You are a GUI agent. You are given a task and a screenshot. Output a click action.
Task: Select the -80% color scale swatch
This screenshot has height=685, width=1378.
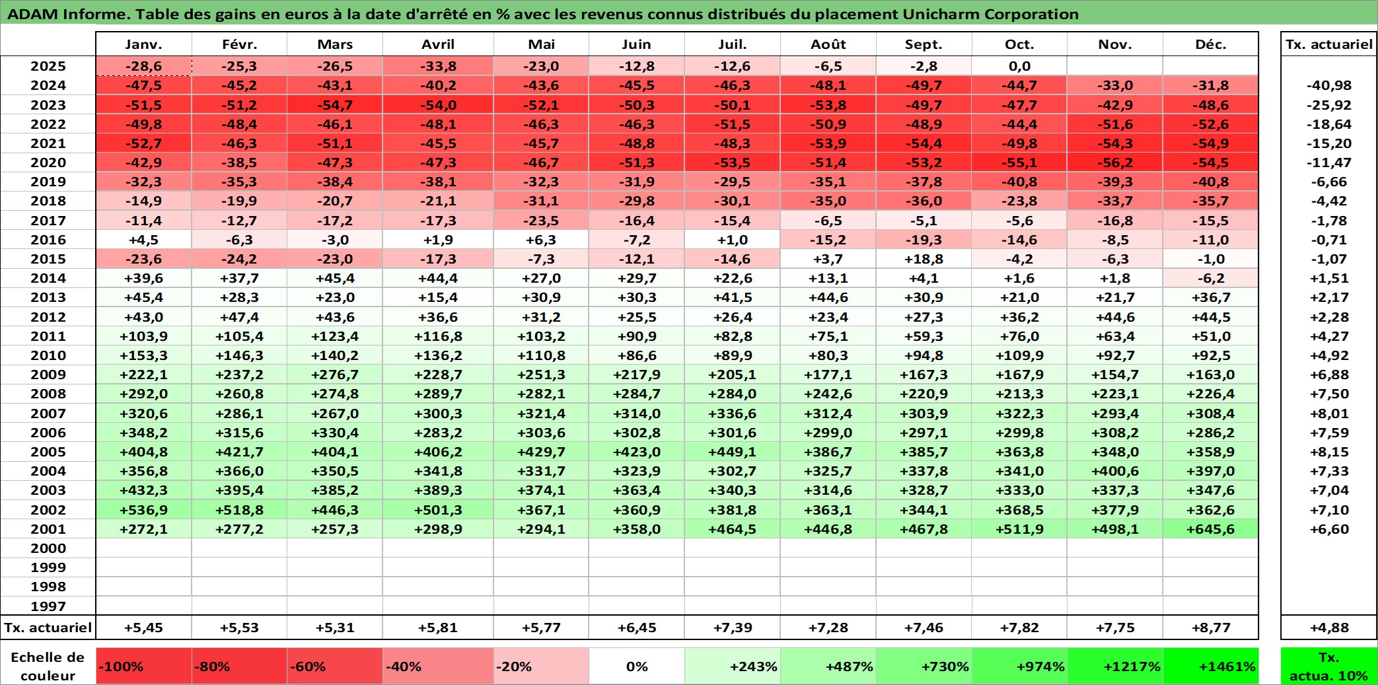coord(239,666)
